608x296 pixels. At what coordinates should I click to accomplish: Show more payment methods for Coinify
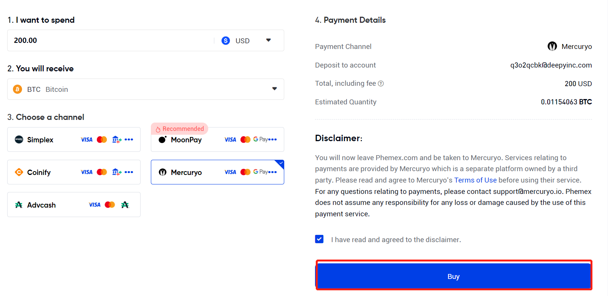[129, 172]
